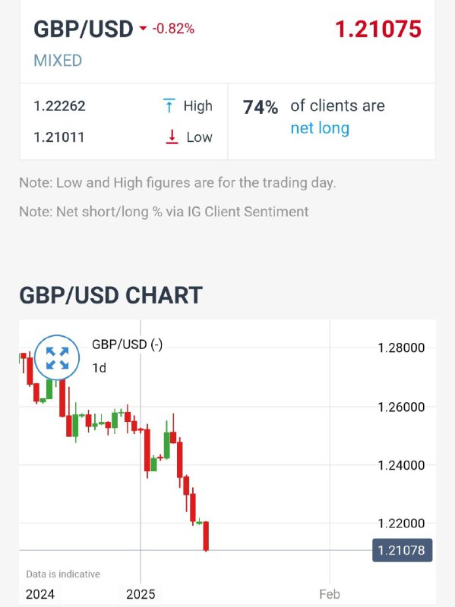Click the GBP/USD CHART heading
The image size is (455, 607).
click(x=111, y=295)
